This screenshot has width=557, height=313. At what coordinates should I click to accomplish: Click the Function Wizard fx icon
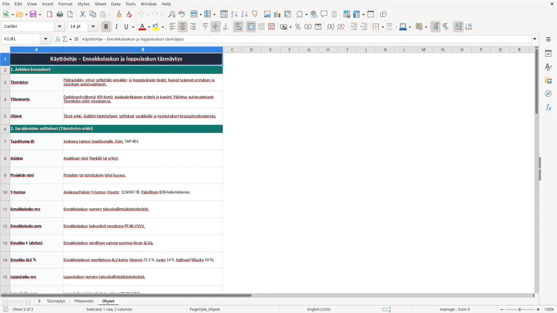(x=58, y=39)
